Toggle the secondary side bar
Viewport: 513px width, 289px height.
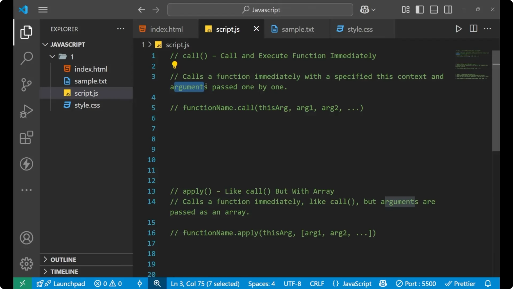point(448,10)
